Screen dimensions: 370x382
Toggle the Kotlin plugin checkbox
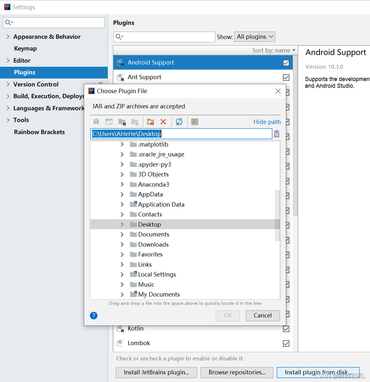pyautogui.click(x=286, y=329)
